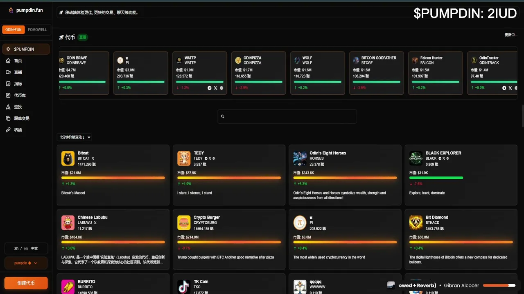Select $PUMPDIN in the sidebar
The width and height of the screenshot is (524, 294).
pyautogui.click(x=26, y=49)
